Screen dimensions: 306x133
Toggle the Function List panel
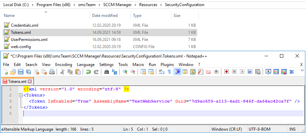point(200,72)
